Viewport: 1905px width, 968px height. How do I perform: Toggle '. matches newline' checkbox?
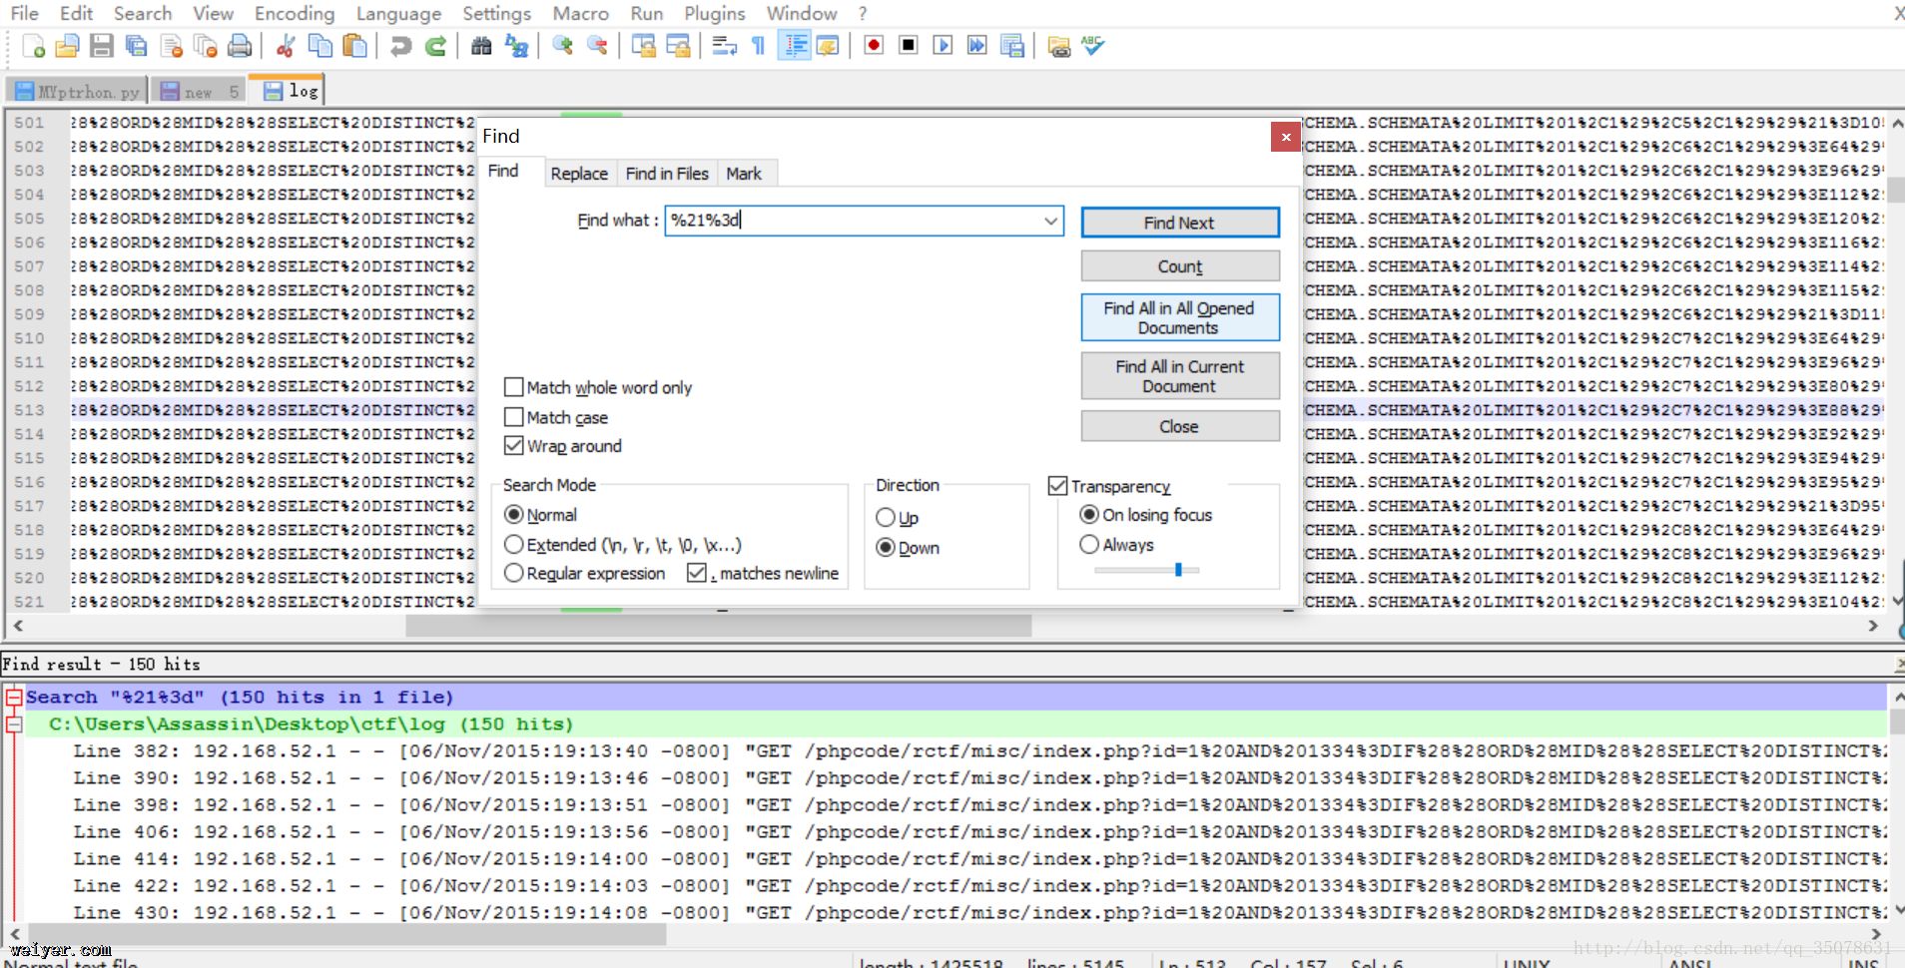click(x=763, y=574)
